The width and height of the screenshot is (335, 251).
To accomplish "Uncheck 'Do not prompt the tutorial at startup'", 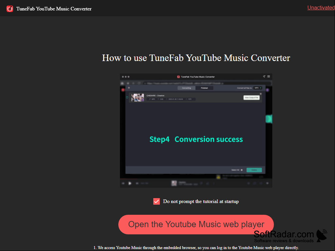I will 157,201.
